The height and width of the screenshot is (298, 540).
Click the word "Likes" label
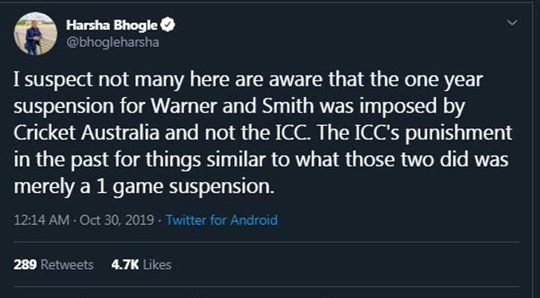pos(156,264)
